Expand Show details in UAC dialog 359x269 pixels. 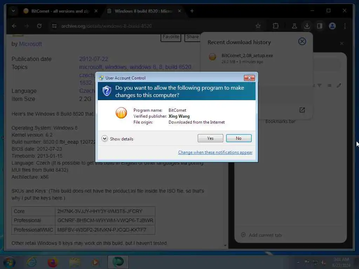pyautogui.click(x=117, y=139)
